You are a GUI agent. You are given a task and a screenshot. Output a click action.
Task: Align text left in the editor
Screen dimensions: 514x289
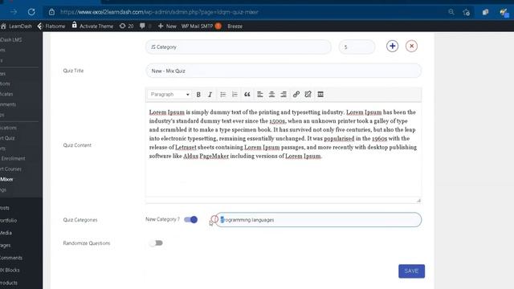(x=260, y=95)
